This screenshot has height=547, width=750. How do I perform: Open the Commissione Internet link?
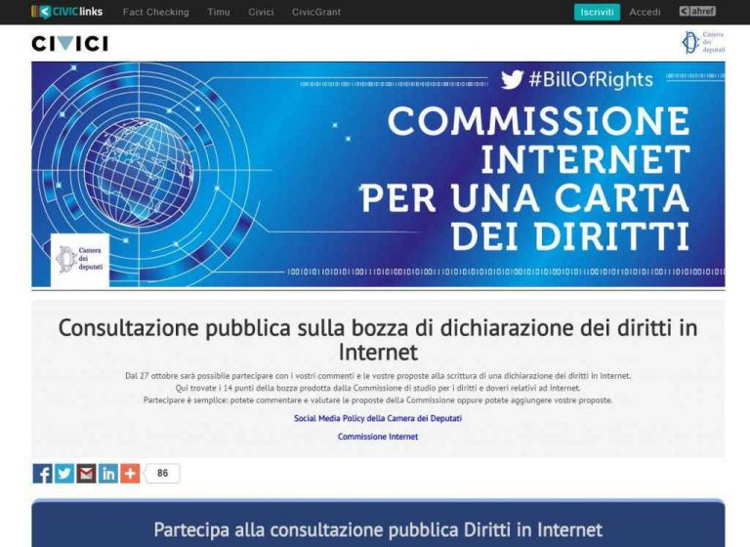click(378, 437)
